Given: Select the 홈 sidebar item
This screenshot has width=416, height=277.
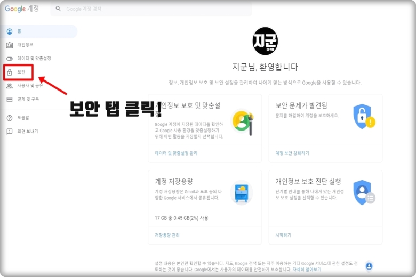Looking at the screenshot, I should [x=39, y=31].
